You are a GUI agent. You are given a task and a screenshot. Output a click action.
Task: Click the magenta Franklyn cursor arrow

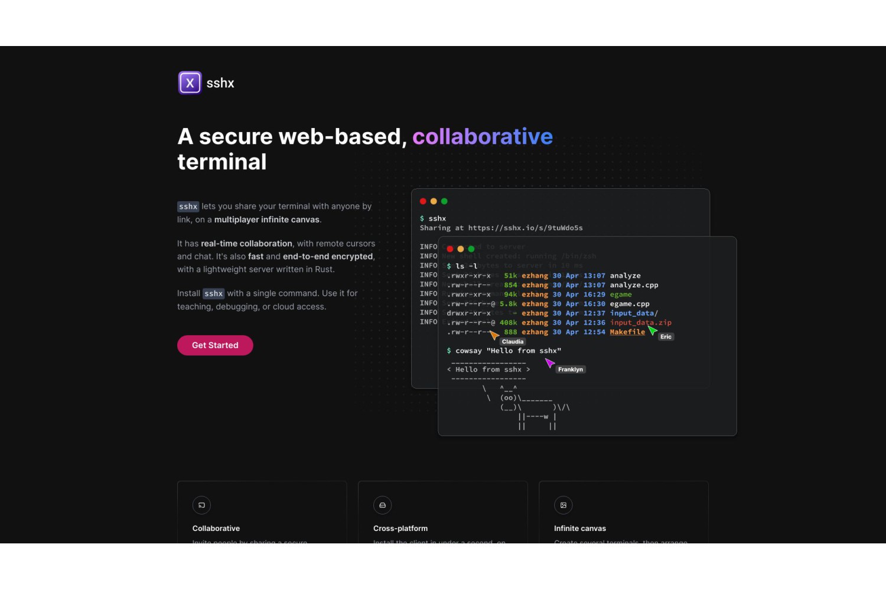(550, 363)
